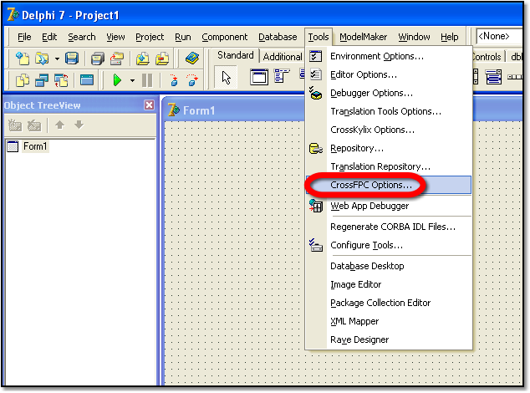Close the open Tools menu
The height and width of the screenshot is (393, 530).
pyautogui.click(x=319, y=37)
